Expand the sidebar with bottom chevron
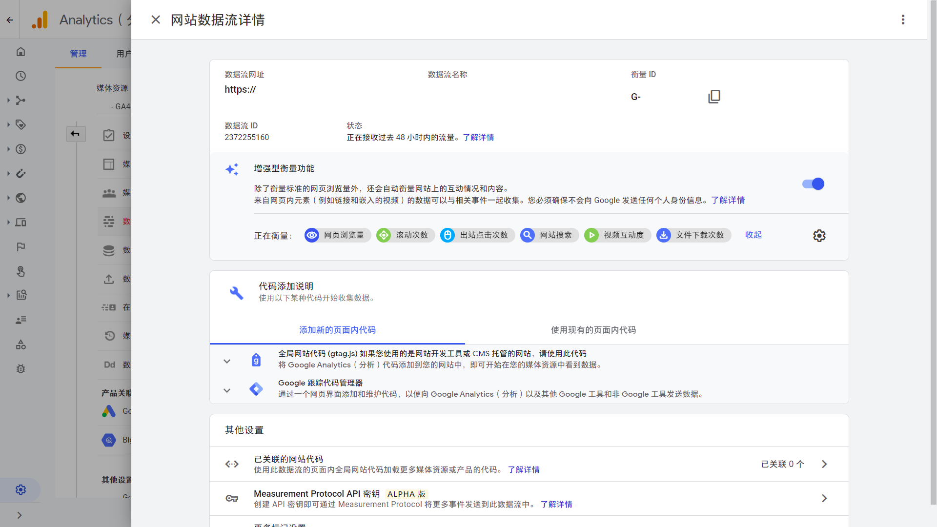Image resolution: width=937 pixels, height=527 pixels. [20, 515]
